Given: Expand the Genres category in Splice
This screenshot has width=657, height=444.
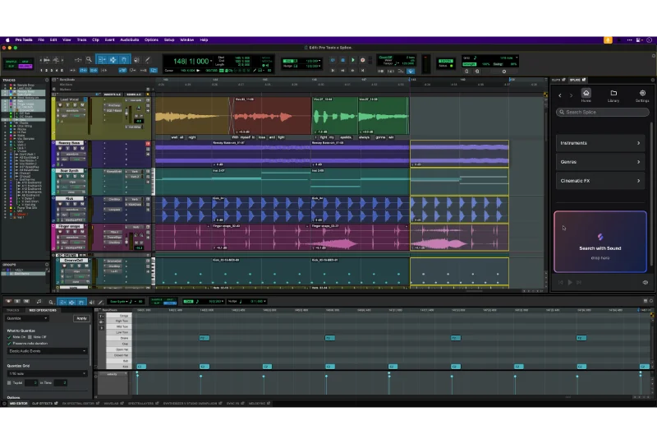Looking at the screenshot, I should 600,162.
